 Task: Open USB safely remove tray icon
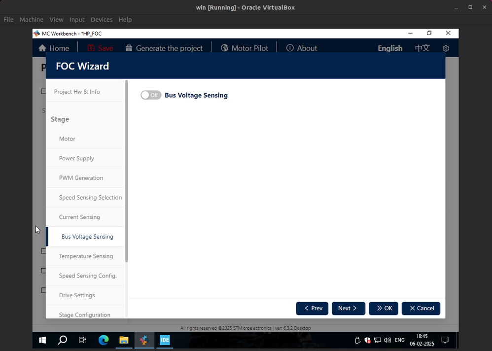[x=357, y=340]
